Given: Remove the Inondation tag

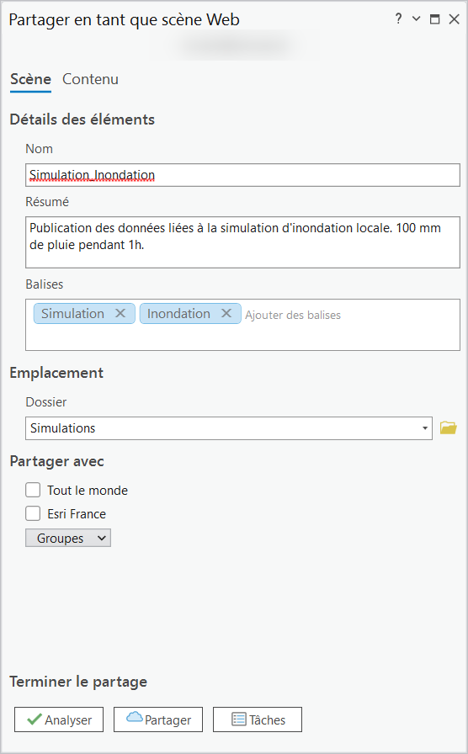Looking at the screenshot, I should 226,314.
